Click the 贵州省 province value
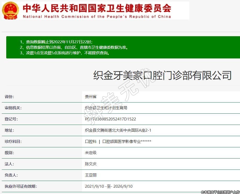The width and height of the screenshot is (240, 194). (91, 97)
